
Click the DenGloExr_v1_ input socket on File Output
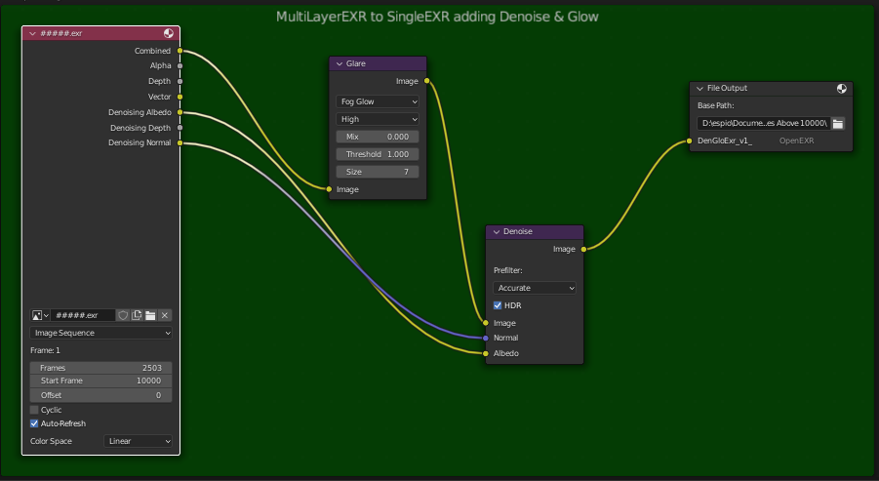[x=690, y=141]
